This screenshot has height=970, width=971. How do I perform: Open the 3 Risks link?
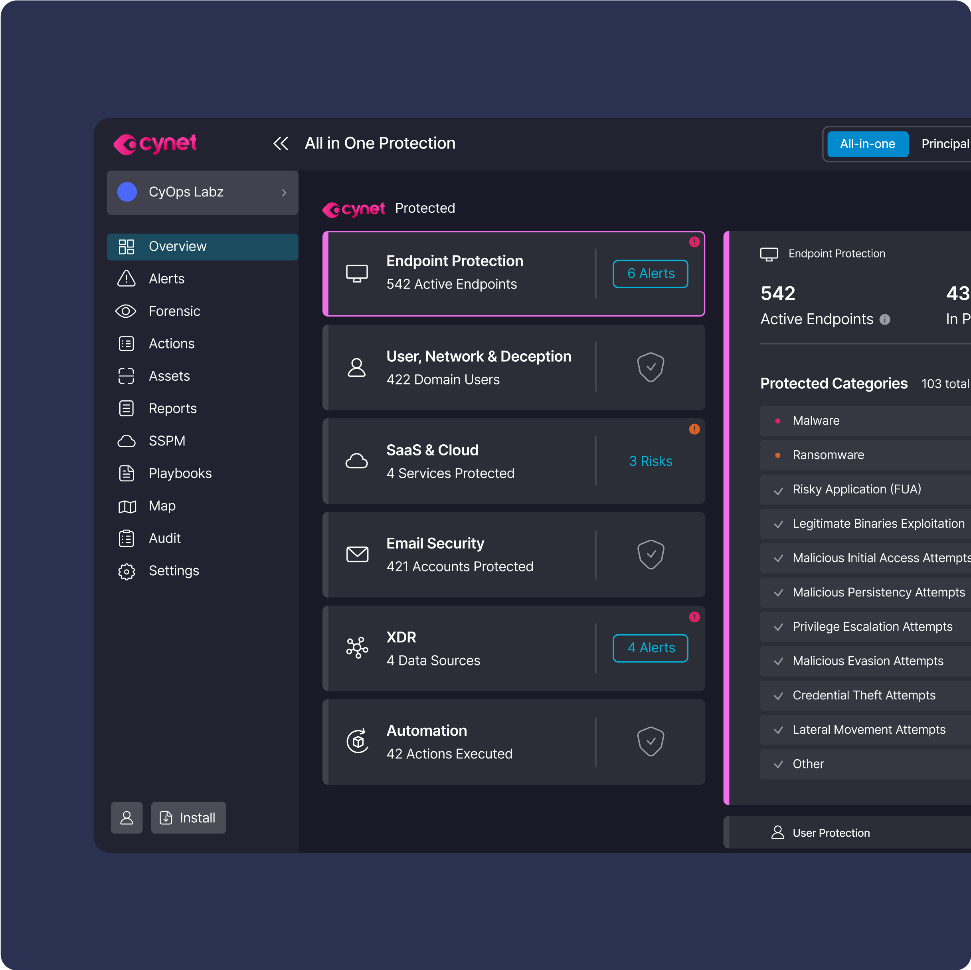tap(651, 461)
